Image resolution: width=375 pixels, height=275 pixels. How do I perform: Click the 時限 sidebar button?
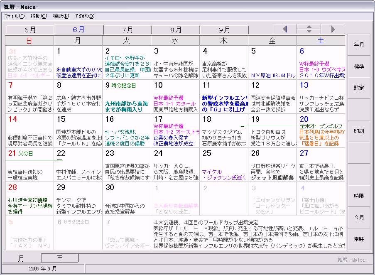[x=359, y=196]
